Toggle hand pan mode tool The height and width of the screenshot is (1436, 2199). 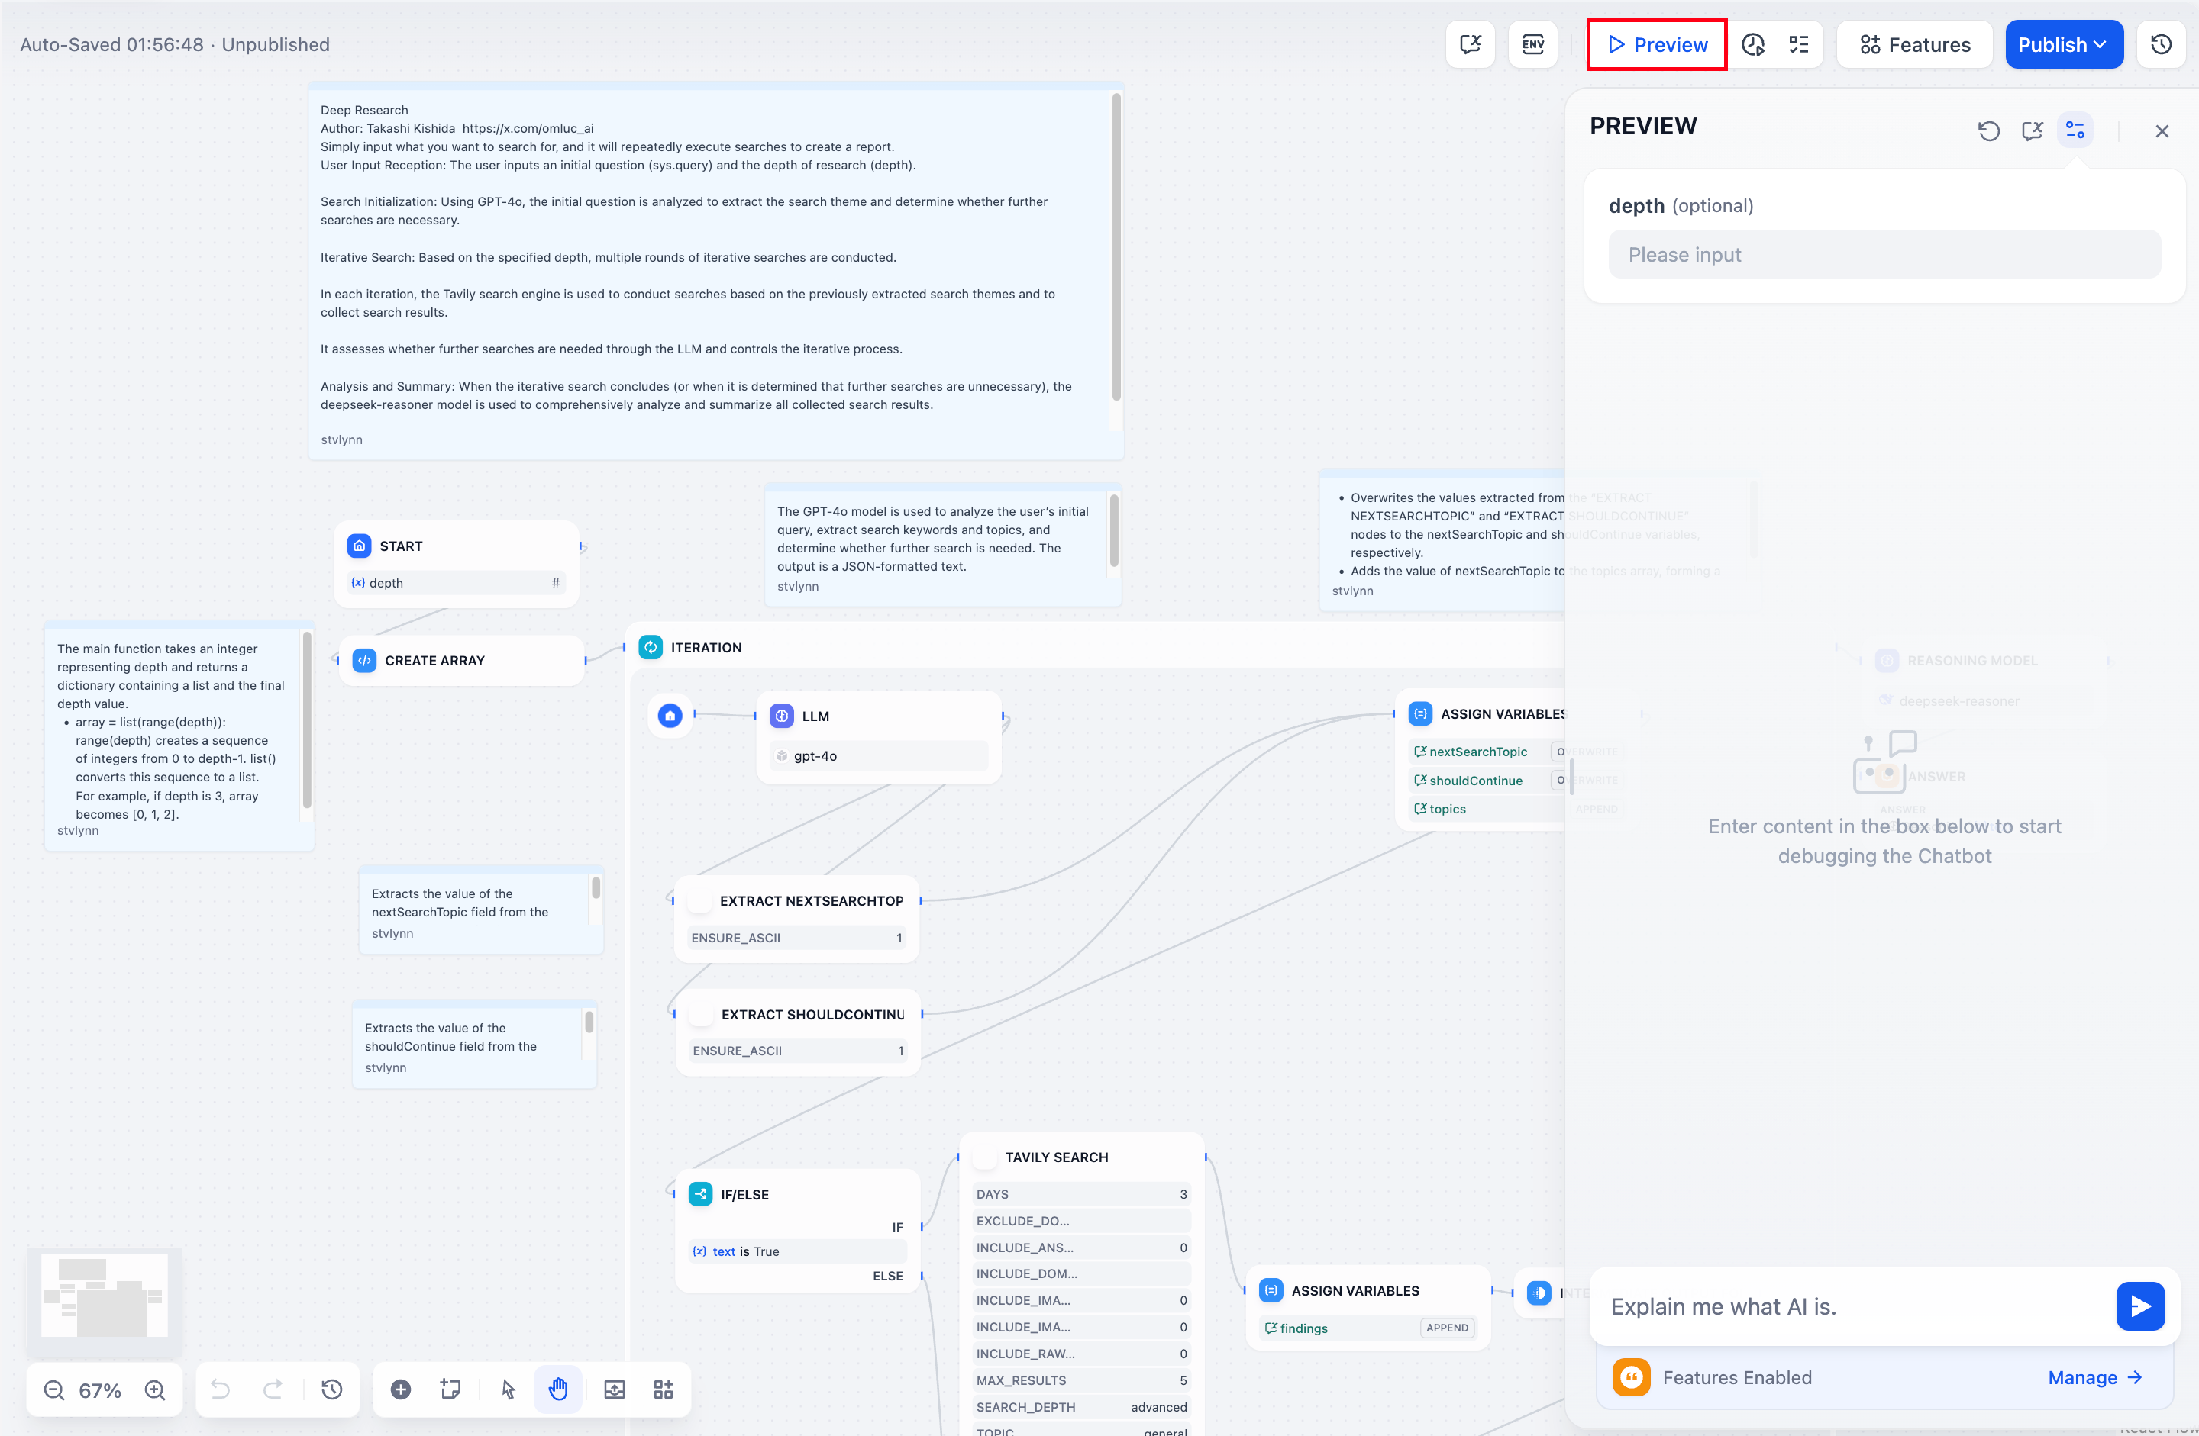click(558, 1389)
